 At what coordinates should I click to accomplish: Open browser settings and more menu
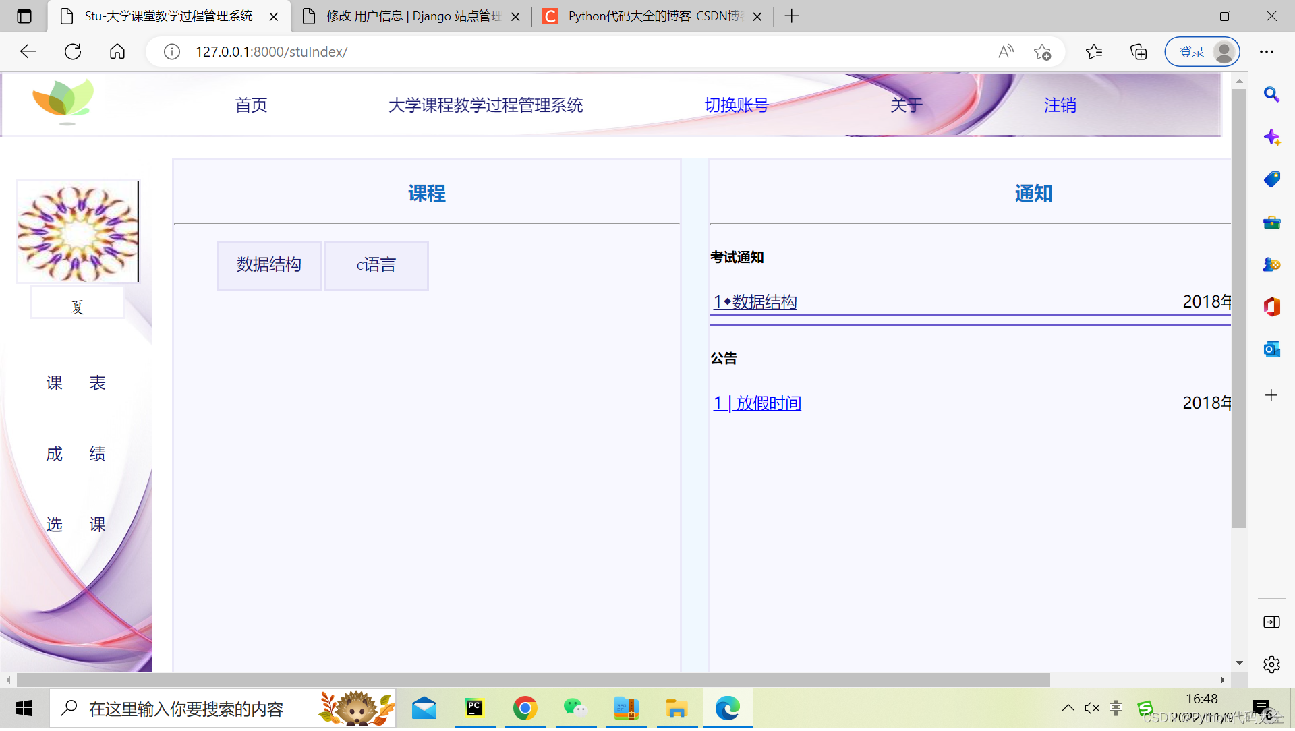(1267, 52)
